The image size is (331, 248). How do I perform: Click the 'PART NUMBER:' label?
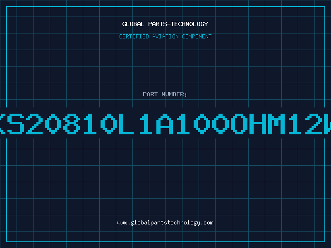click(165, 94)
